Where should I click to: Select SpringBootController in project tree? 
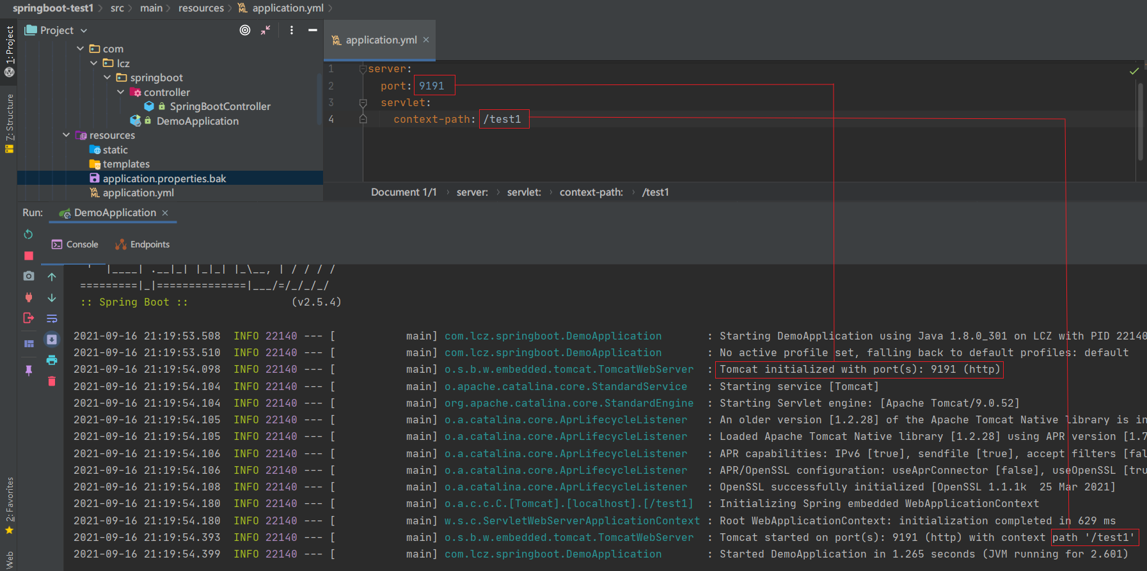click(220, 106)
